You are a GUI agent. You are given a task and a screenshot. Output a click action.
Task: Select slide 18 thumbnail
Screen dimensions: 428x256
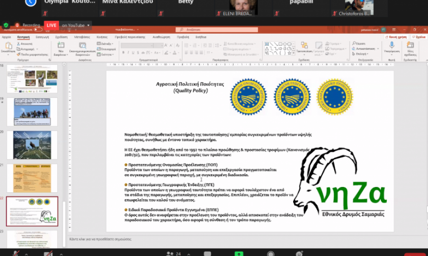click(32, 79)
